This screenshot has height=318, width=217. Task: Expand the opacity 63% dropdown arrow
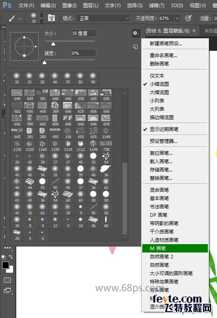[x=177, y=18]
